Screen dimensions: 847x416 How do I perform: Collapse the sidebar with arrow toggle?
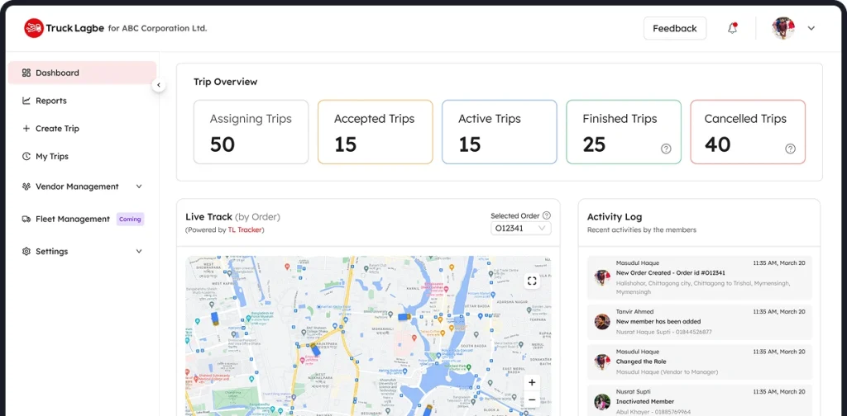click(x=159, y=85)
